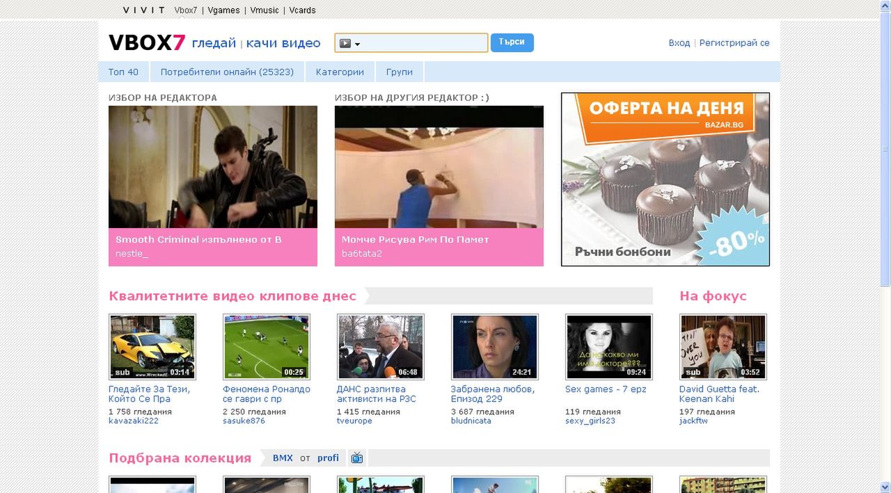Click the scrollbar up arrow
Image resolution: width=891 pixels, height=493 pixels.
click(885, 6)
